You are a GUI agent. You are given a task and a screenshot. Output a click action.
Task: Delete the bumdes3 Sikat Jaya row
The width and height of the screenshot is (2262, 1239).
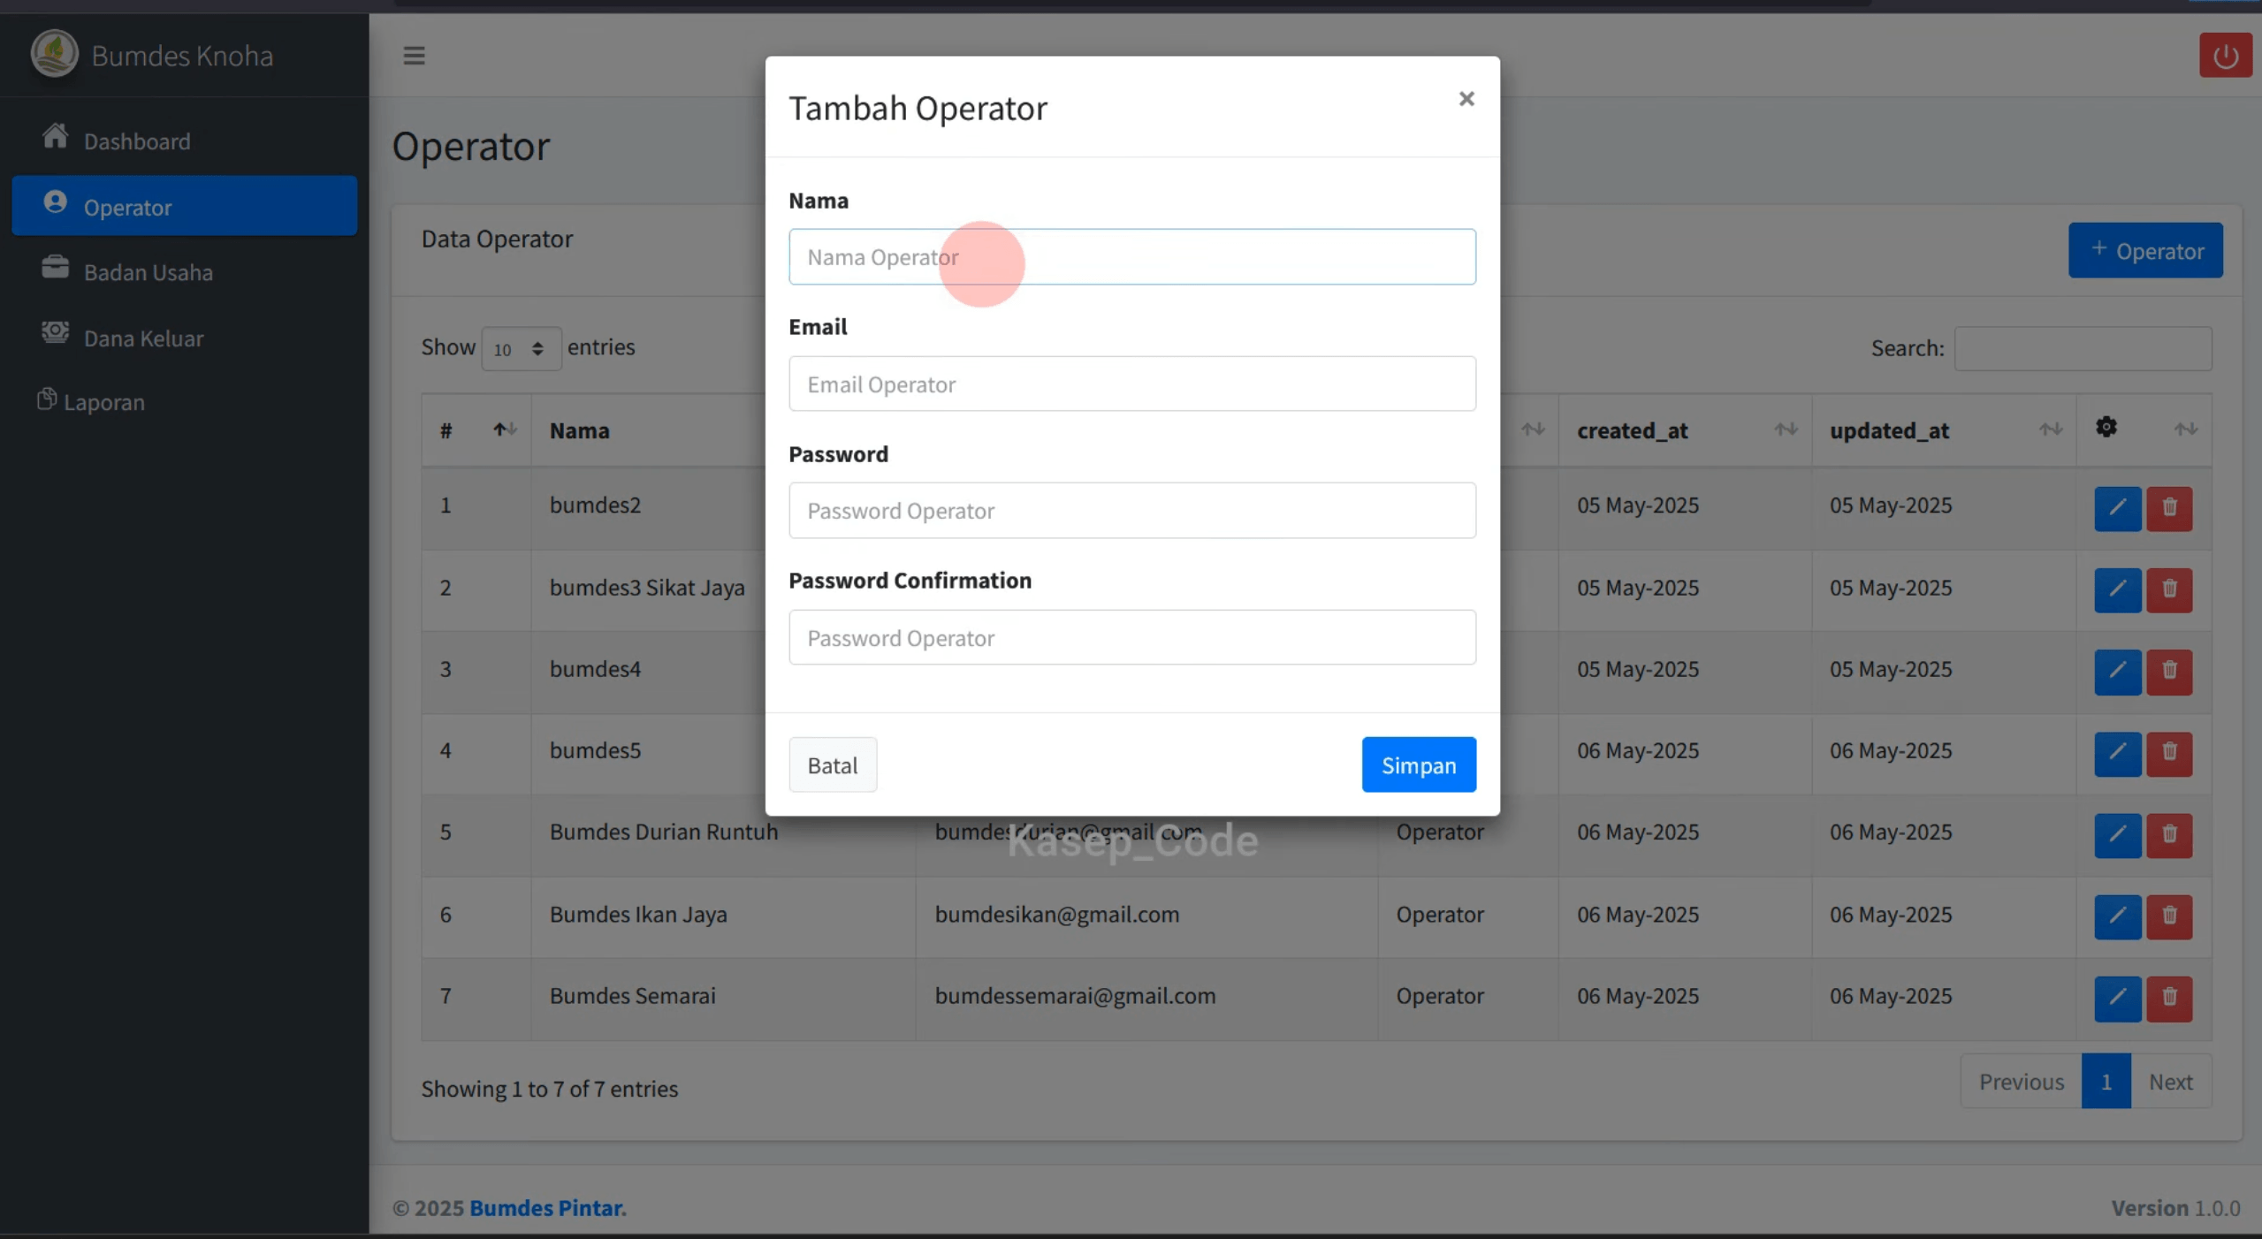pyautogui.click(x=2169, y=589)
